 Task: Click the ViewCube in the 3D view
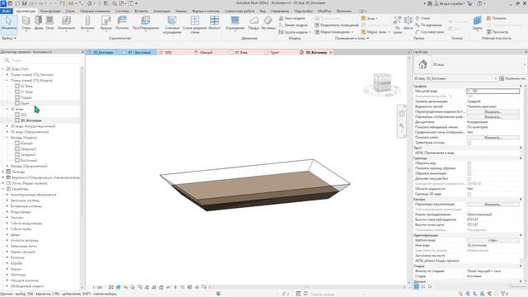(x=382, y=82)
